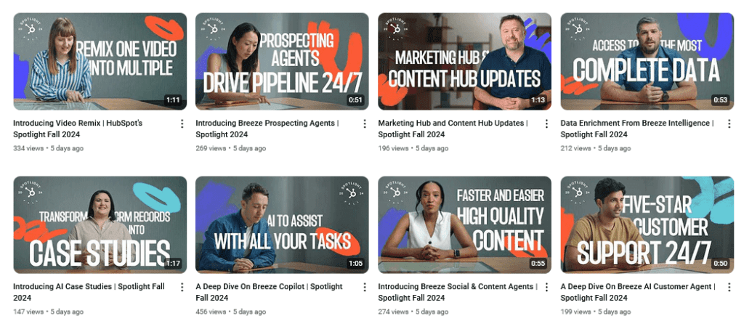Open the 'Remix One Video Into Multiple' thumbnail

100,62
